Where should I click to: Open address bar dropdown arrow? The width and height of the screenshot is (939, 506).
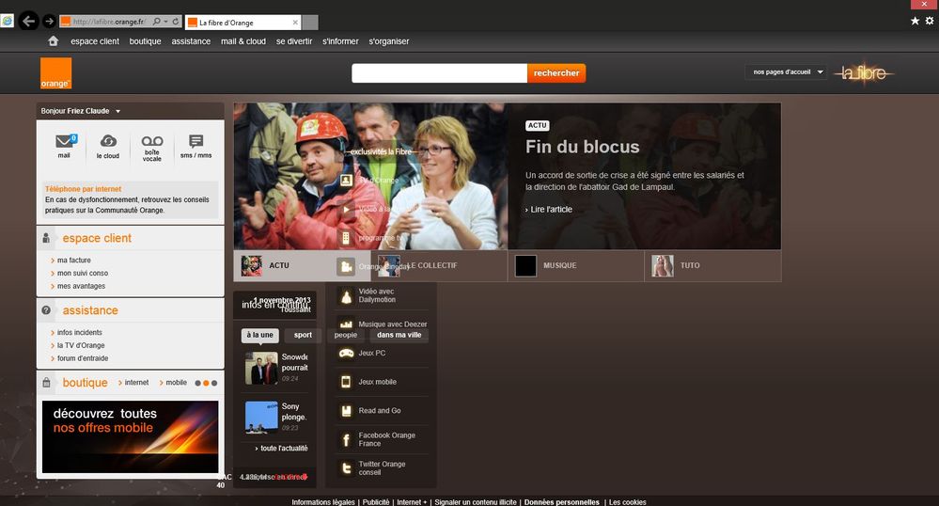[x=165, y=22]
